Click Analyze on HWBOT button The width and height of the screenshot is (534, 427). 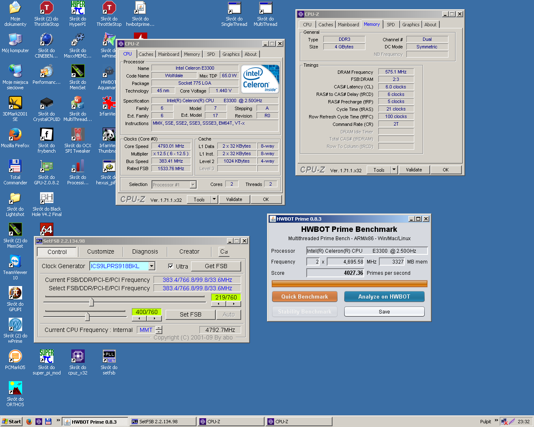[384, 296]
